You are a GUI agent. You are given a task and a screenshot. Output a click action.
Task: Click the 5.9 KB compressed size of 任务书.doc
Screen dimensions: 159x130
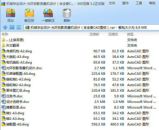(x=119, y=96)
